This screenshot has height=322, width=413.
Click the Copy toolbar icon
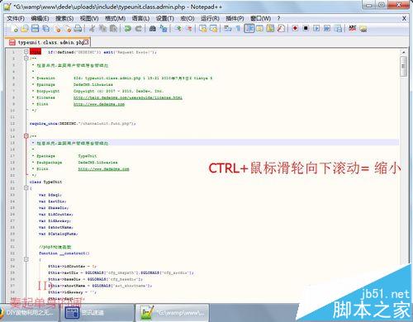pos(102,28)
